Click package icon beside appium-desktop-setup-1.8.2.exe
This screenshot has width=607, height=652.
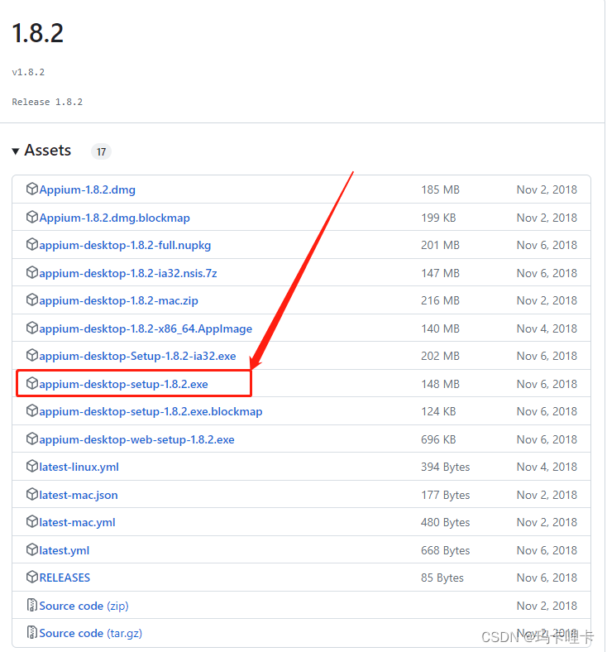pos(32,383)
